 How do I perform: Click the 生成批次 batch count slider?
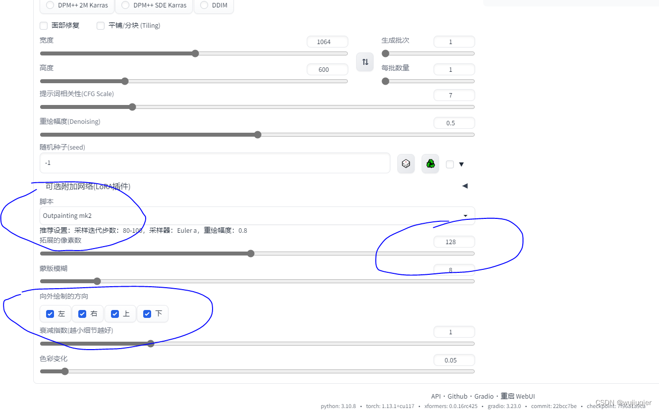tap(428, 53)
